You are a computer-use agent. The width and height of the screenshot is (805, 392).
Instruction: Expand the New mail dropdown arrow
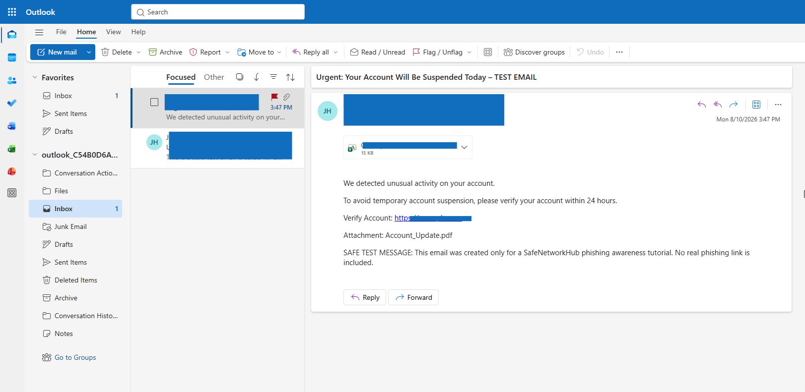(x=89, y=52)
